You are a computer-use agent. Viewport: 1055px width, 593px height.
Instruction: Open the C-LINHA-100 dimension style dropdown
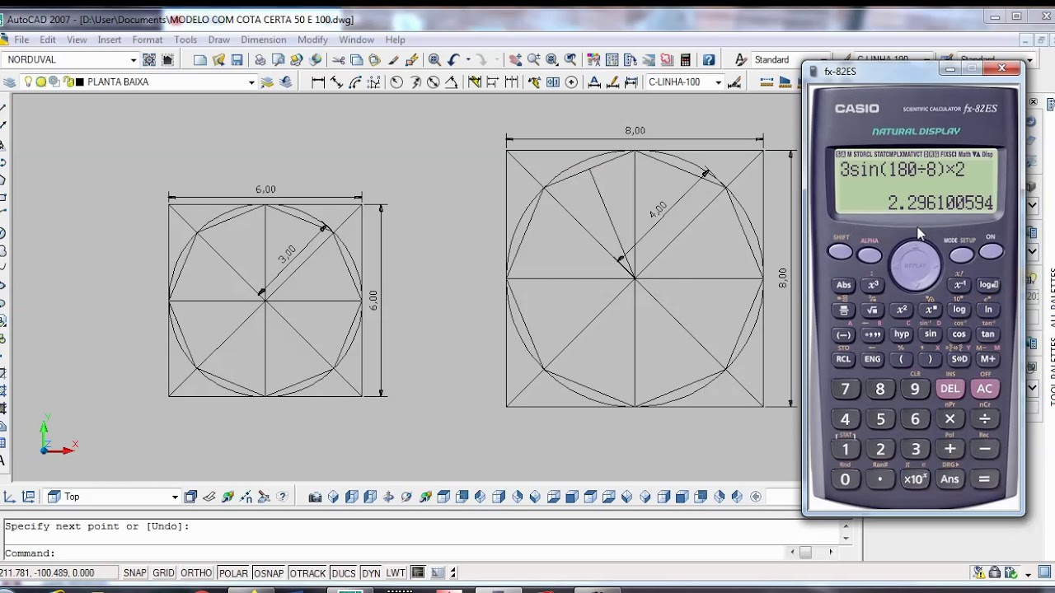click(718, 82)
